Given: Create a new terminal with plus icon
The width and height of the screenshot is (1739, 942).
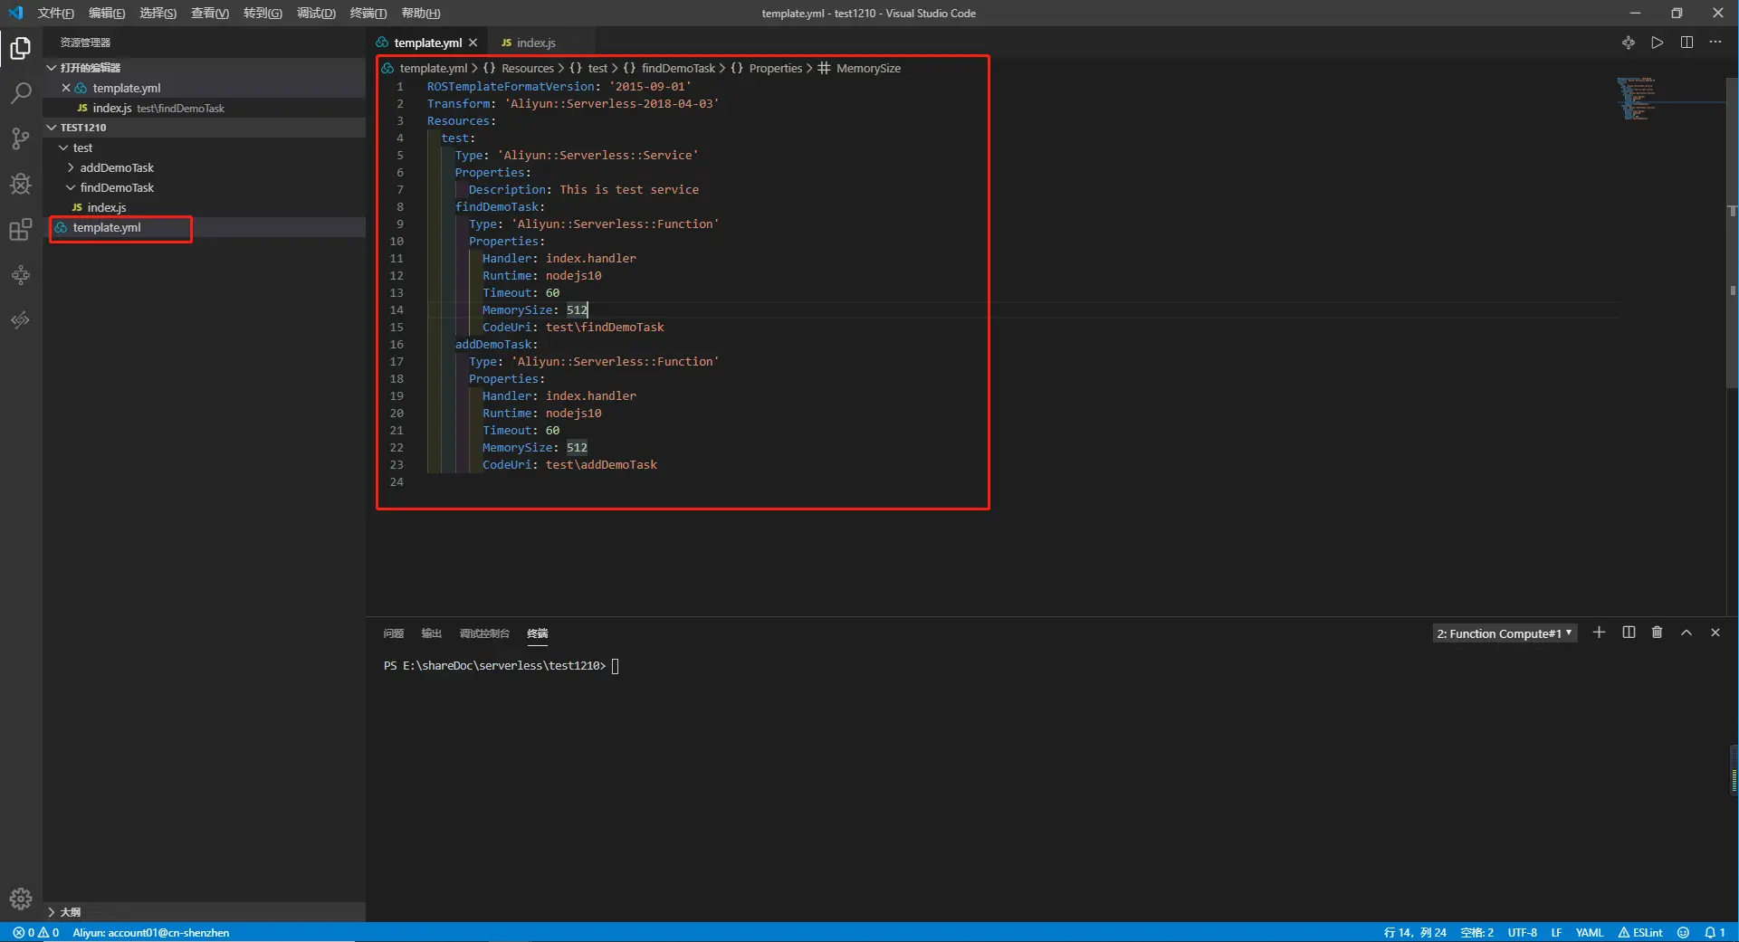Looking at the screenshot, I should [x=1599, y=633].
